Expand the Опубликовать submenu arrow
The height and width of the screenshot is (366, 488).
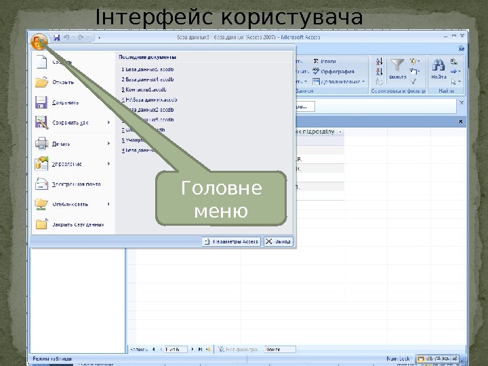[108, 204]
